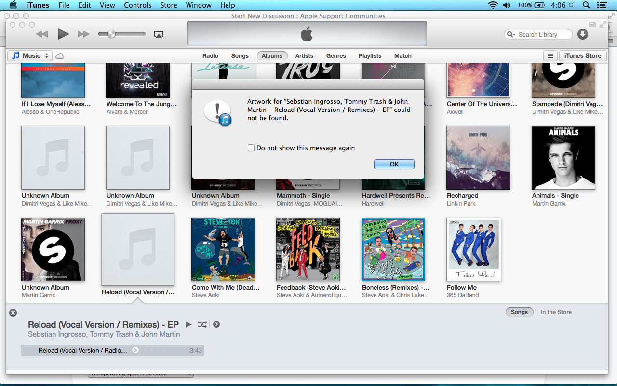Go to the iTunes Store
The width and height of the screenshot is (617, 386).
[x=582, y=56]
